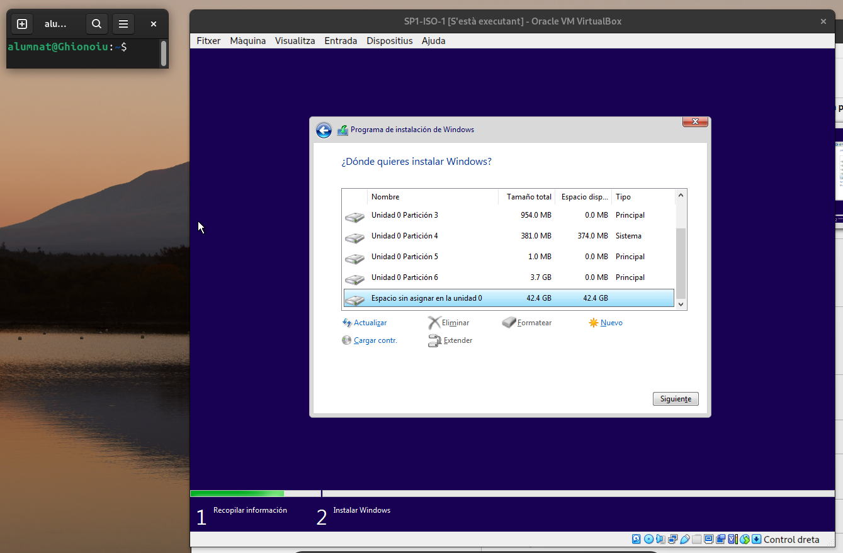The image size is (843, 553).
Task: Click the Cargar contr. link
Action: tap(375, 340)
